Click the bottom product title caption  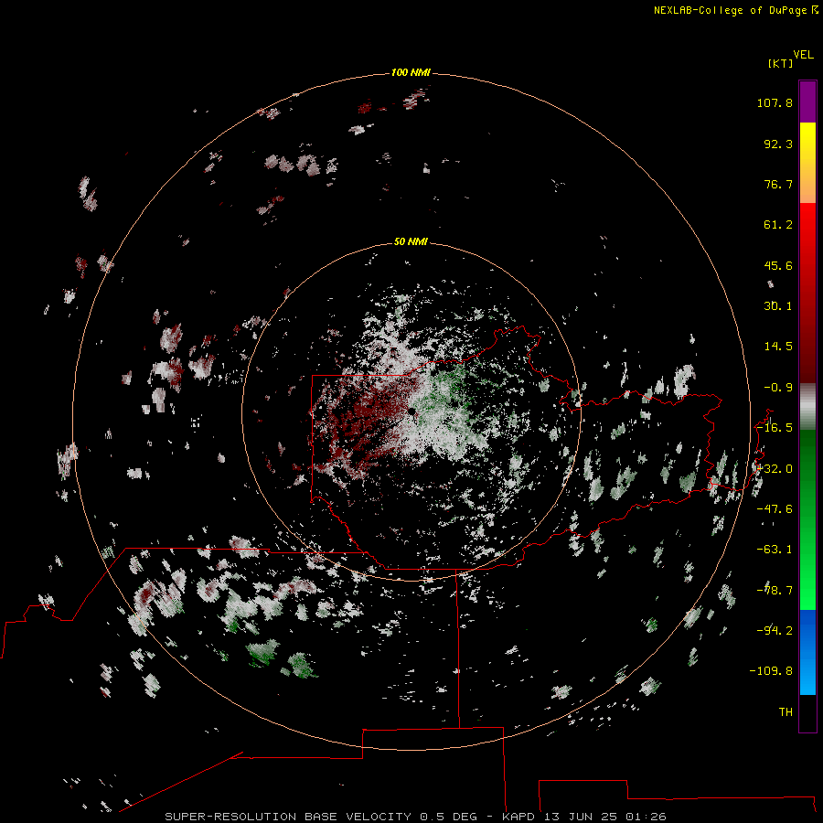(416, 817)
